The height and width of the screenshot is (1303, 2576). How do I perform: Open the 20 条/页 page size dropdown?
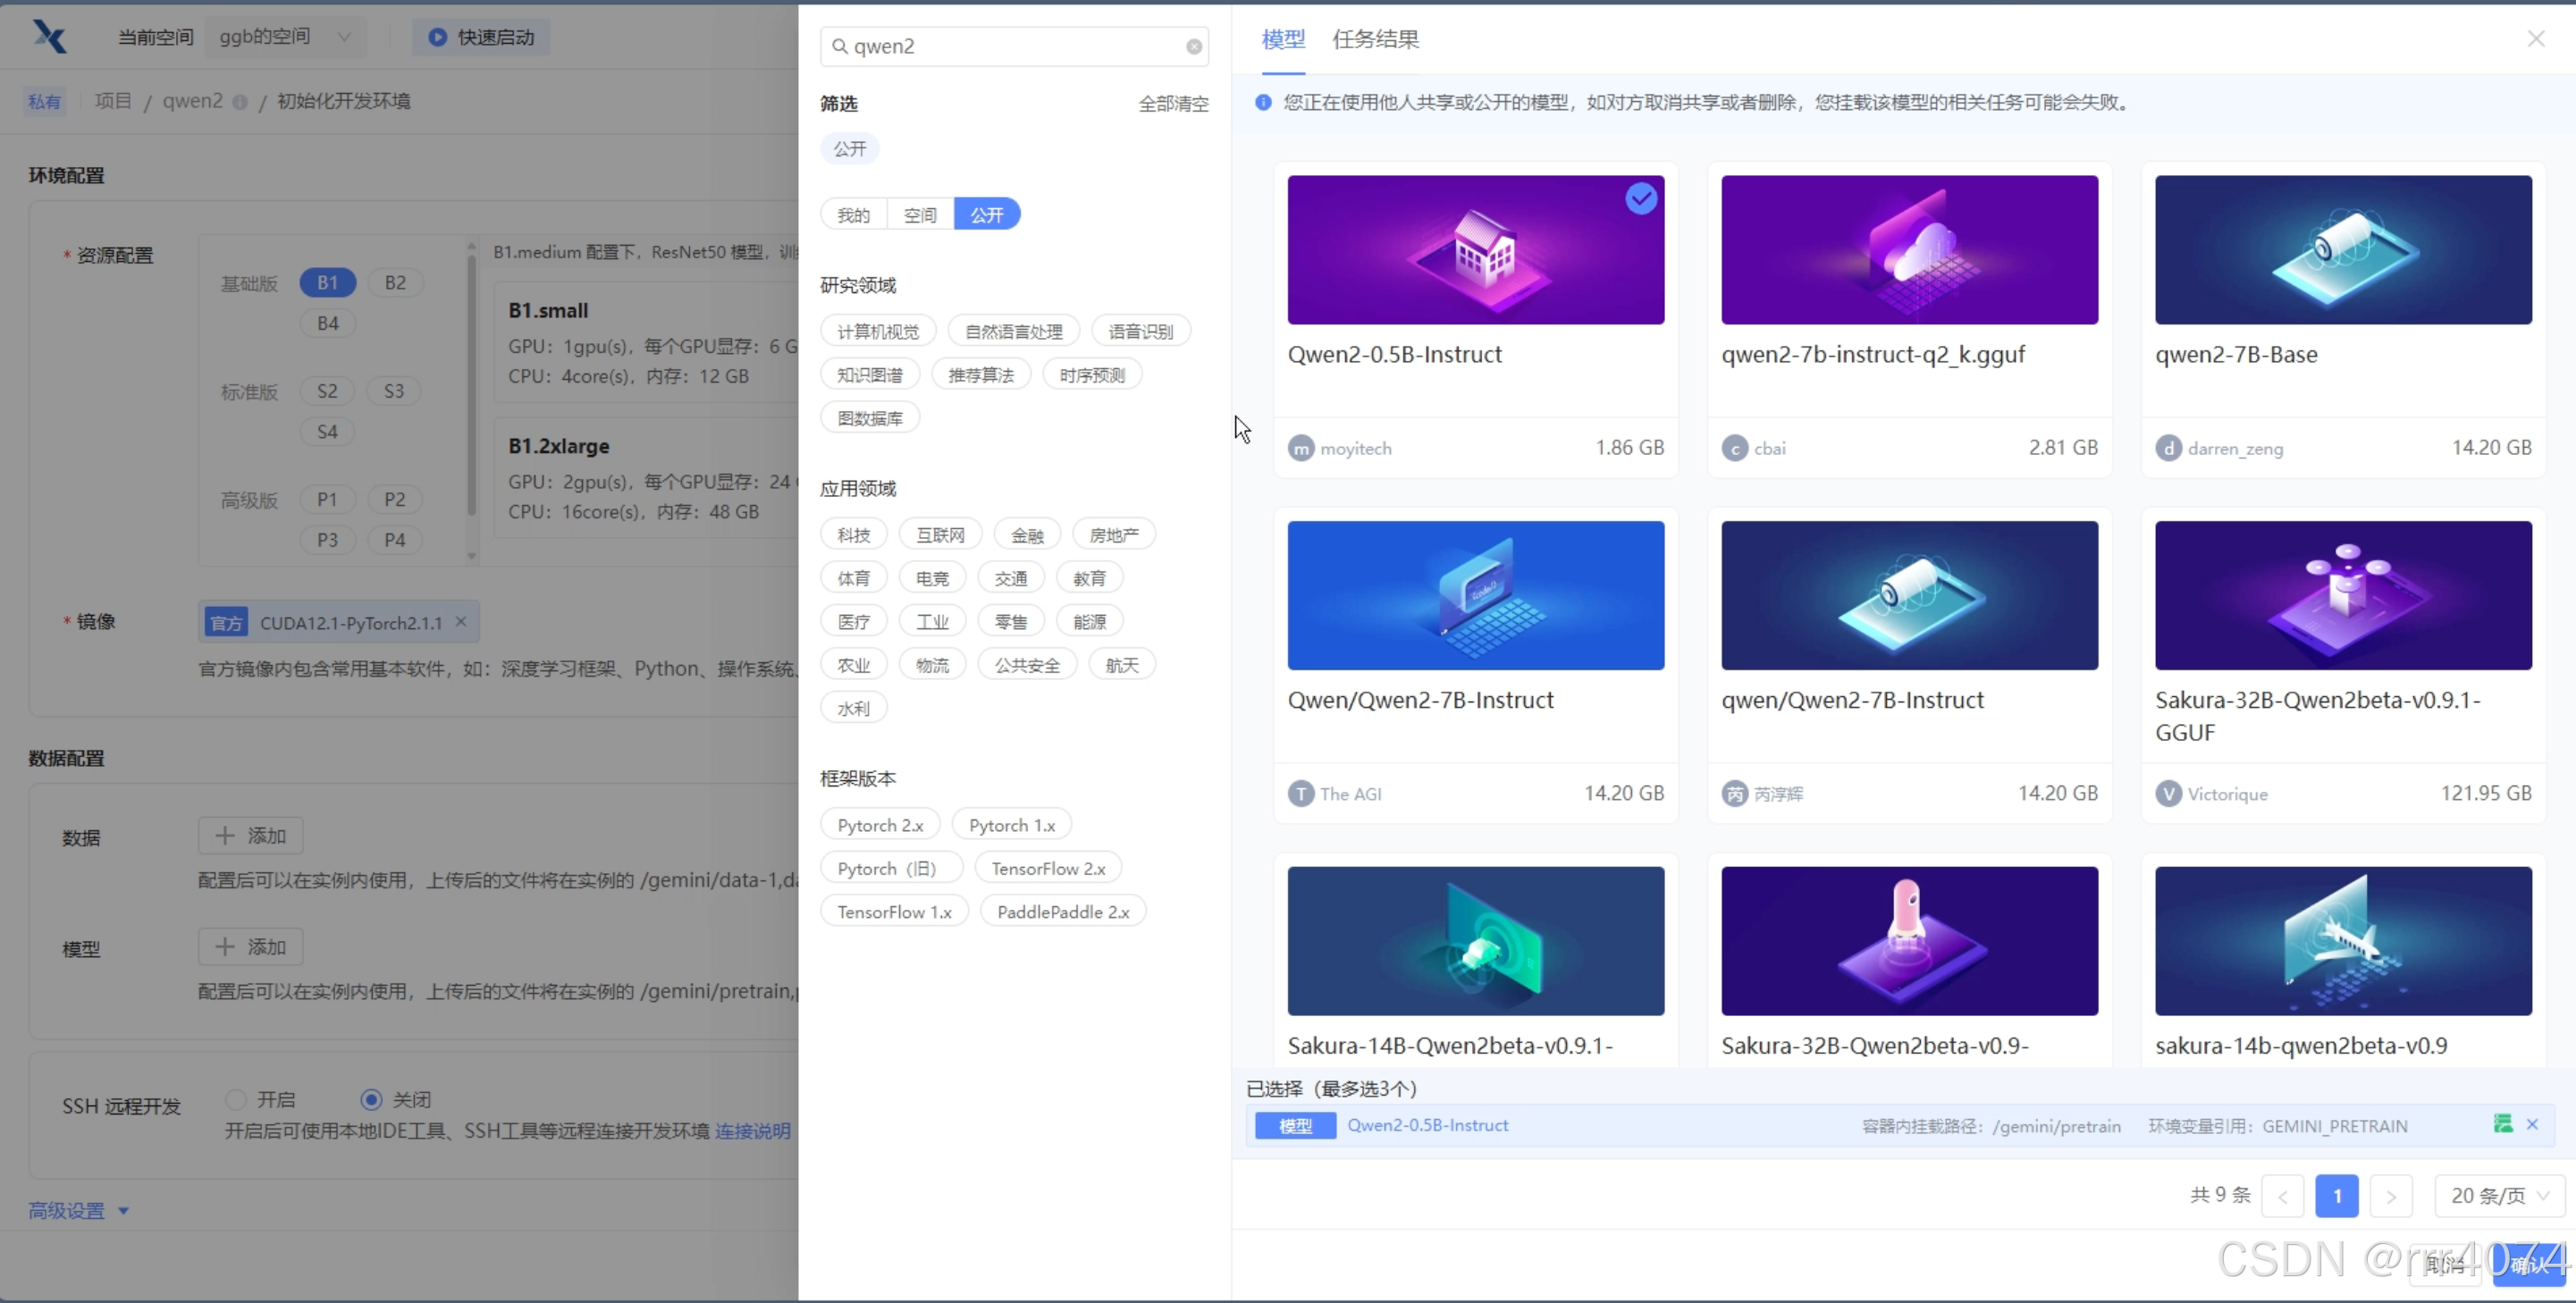(2499, 1196)
